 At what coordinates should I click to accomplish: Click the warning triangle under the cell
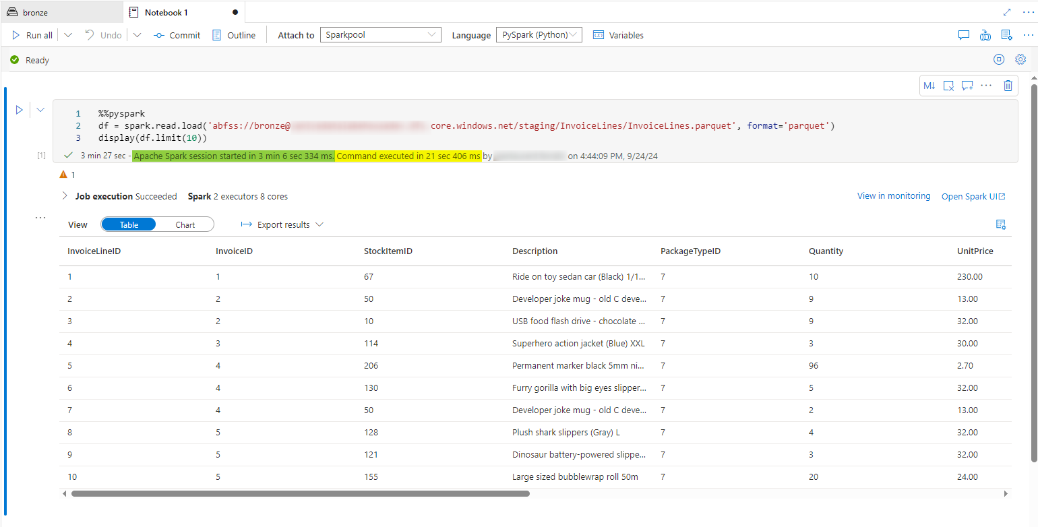pyautogui.click(x=63, y=175)
